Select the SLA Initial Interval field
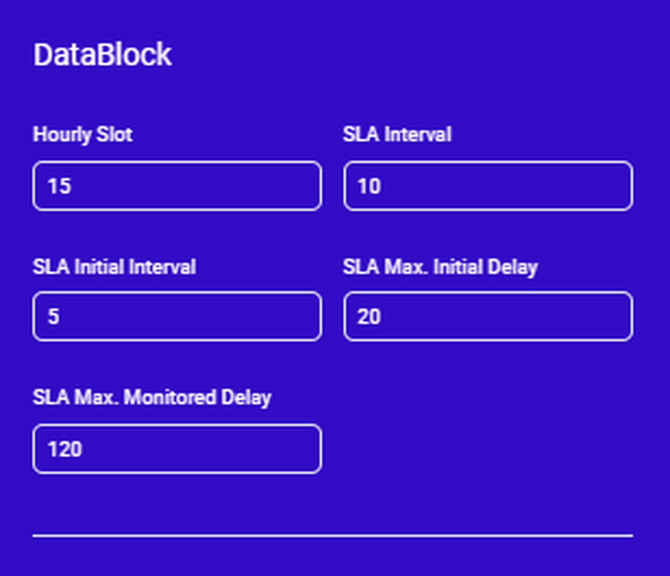 coord(177,316)
